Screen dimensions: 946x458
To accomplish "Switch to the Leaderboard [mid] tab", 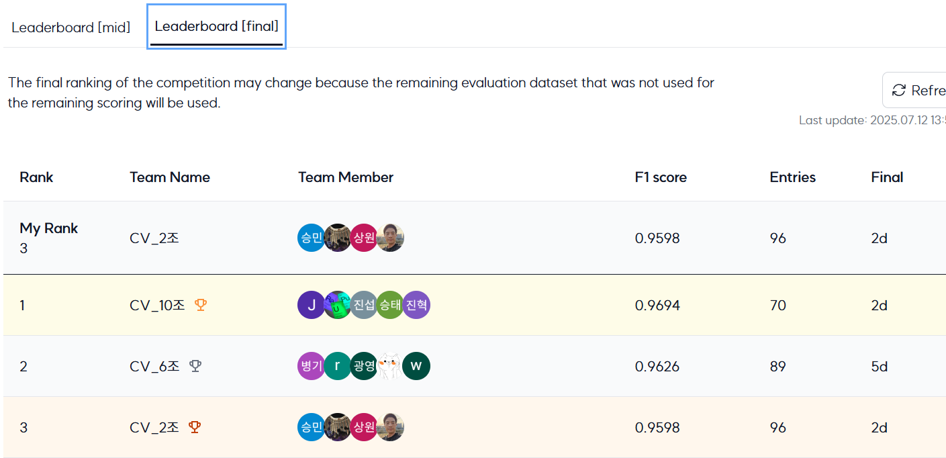I will click(71, 28).
